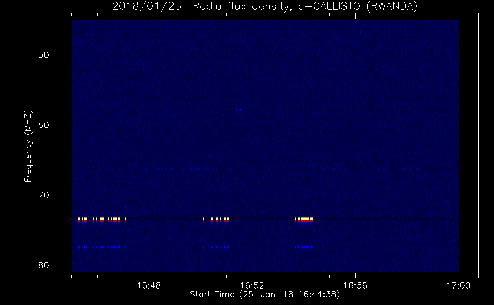The image size is (494, 305).
Task: Click the blue 77 MHz echo band near 16:54
Action: 304,247
